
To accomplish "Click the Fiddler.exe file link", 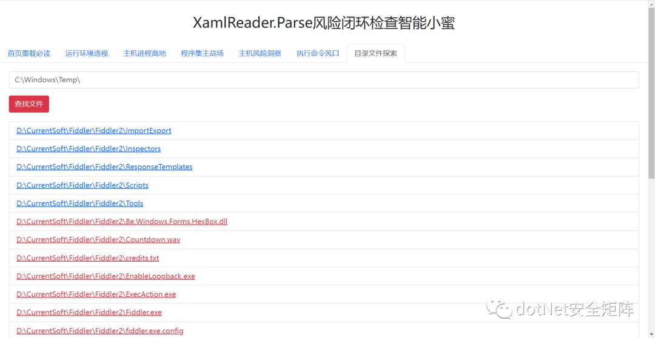I will click(89, 313).
